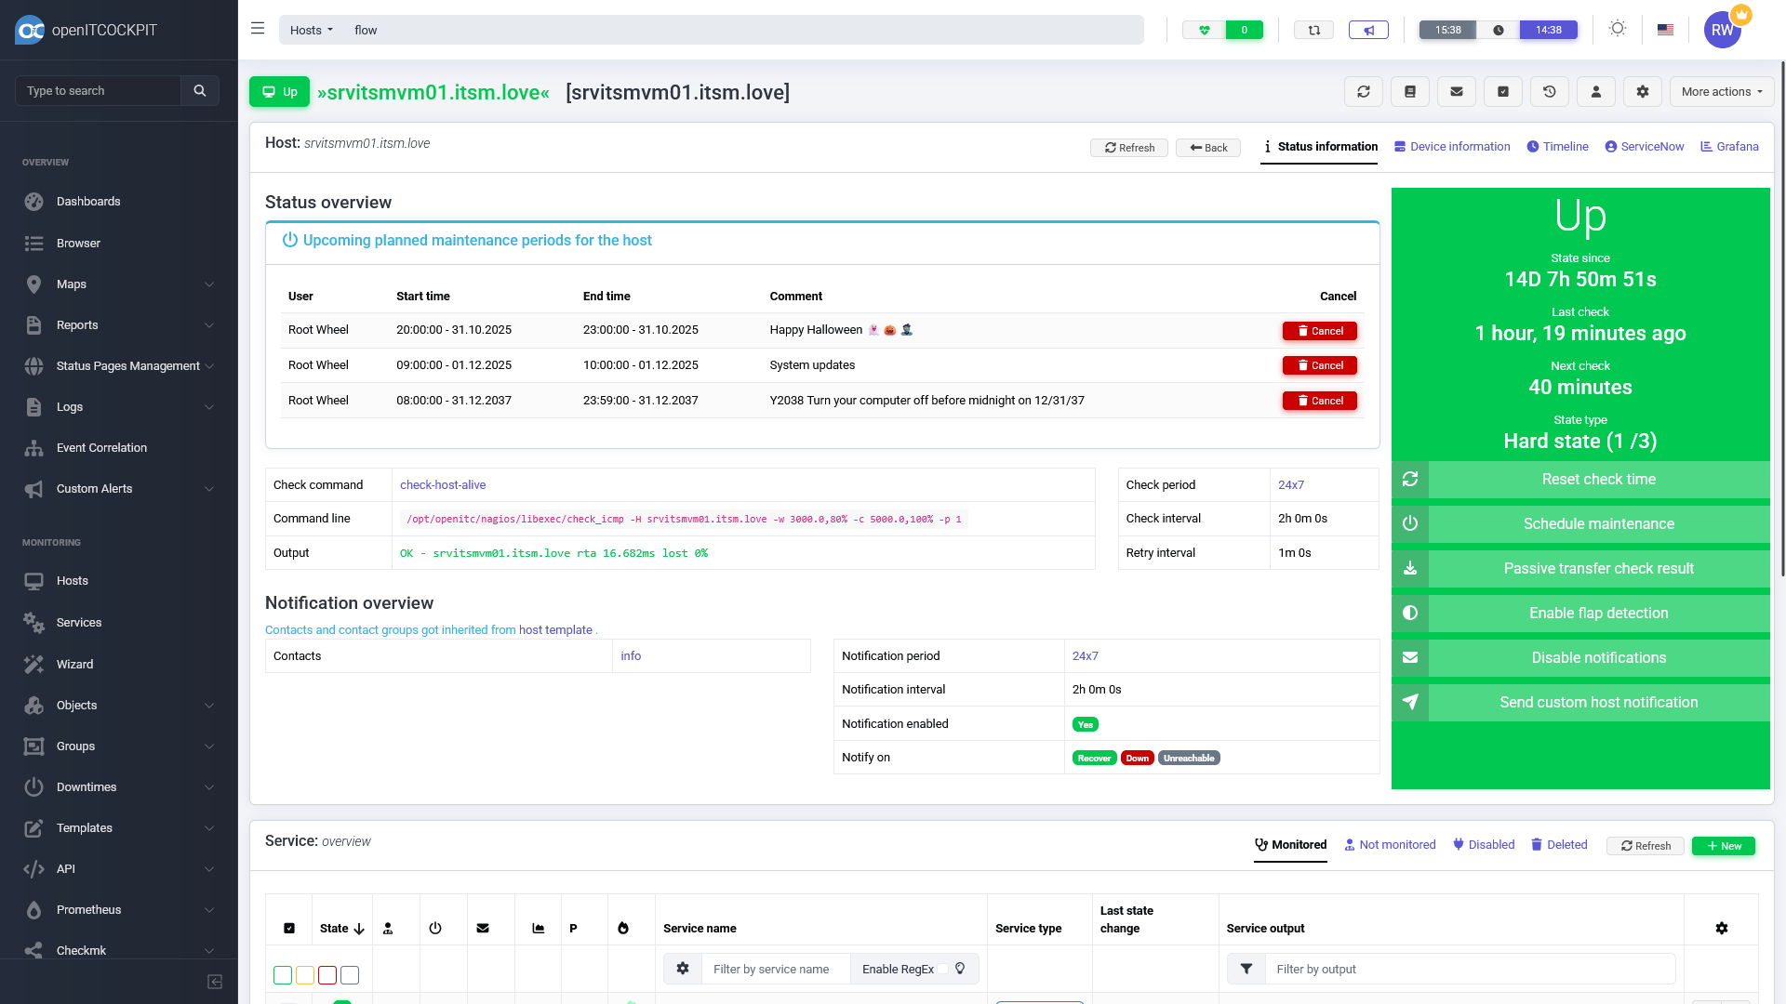The height and width of the screenshot is (1004, 1786).
Task: Check the green OK state filter box
Action: pos(283,975)
